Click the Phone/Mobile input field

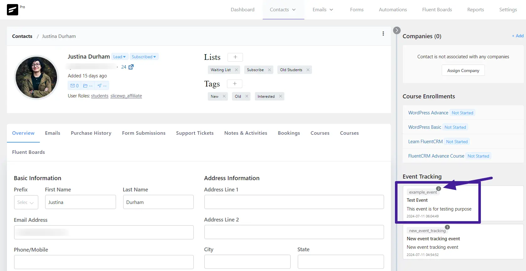[104, 262]
